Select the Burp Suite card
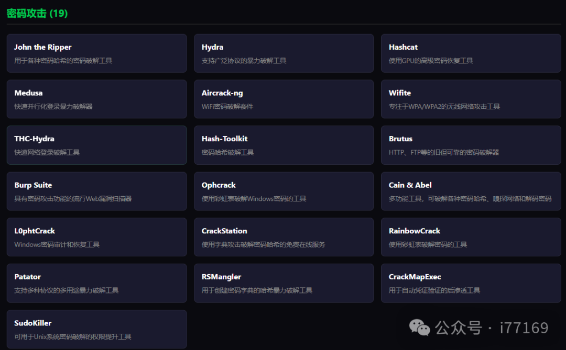Viewport: 566px width, 350px height. coord(97,191)
